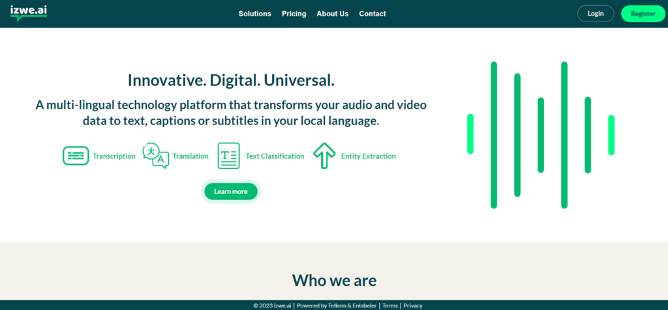Go to the Pricing page
Screen dimensions: 668x310
(294, 14)
